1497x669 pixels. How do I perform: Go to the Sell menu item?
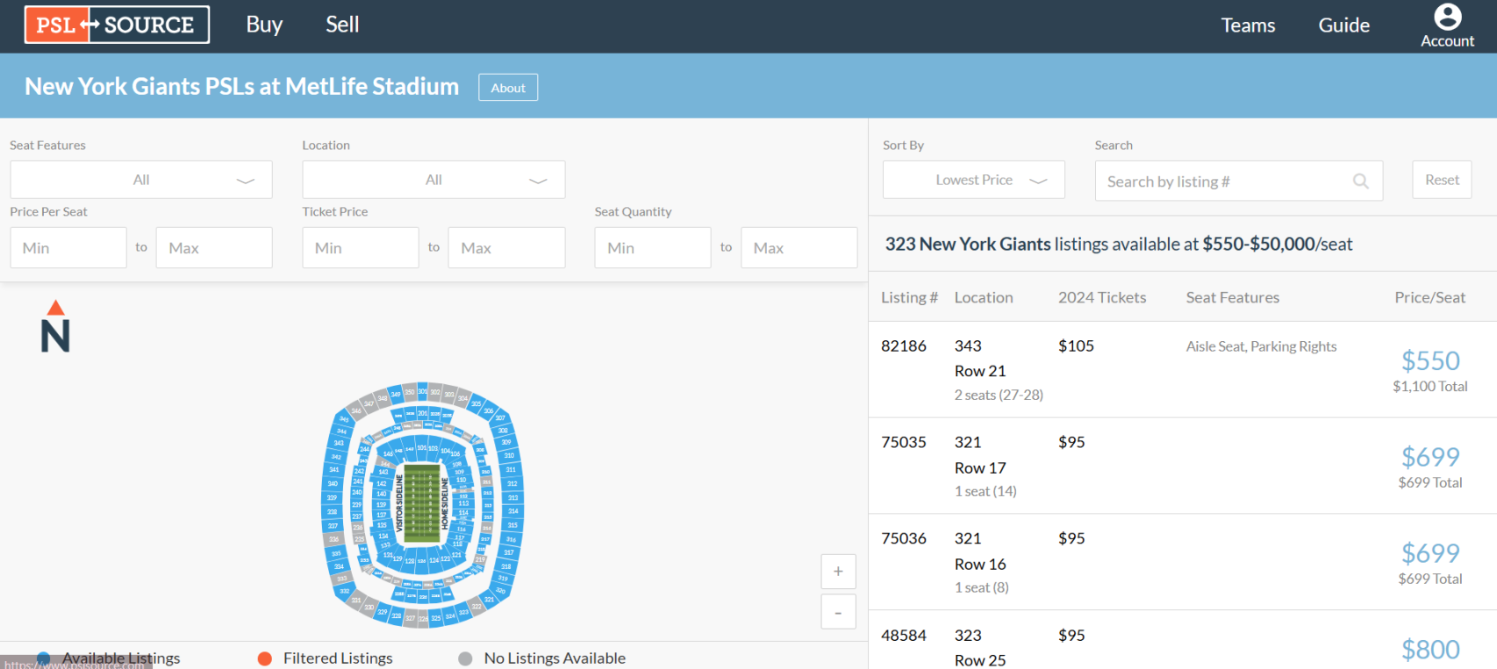pyautogui.click(x=342, y=25)
